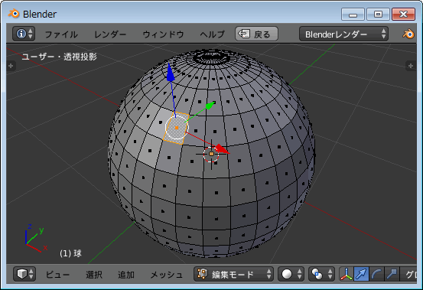Open the 3D View editor type selector

[24, 274]
